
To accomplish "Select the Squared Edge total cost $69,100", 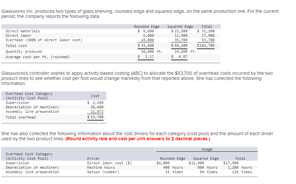I will 179,46.
